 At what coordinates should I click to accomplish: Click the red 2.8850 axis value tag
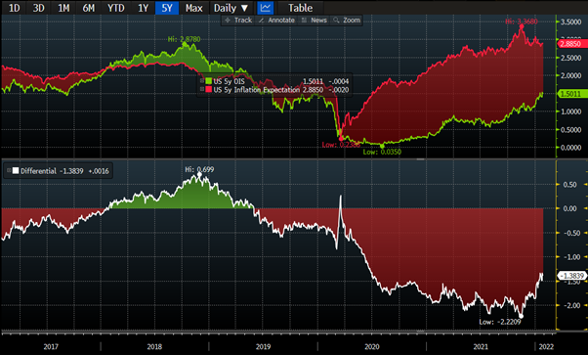(x=571, y=44)
